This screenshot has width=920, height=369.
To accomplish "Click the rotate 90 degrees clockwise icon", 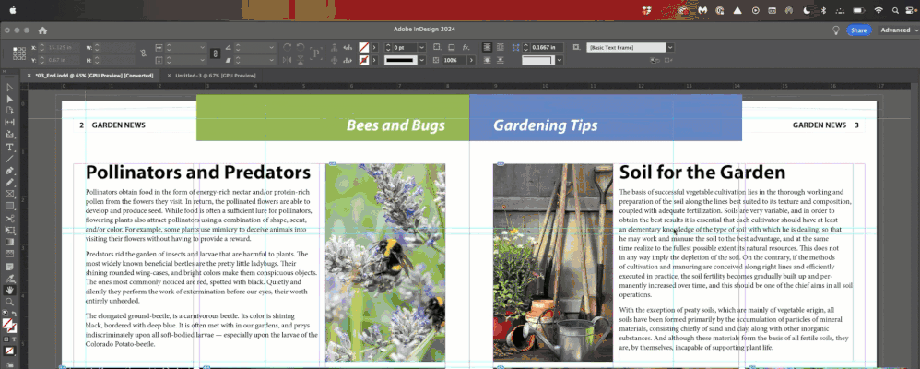I will coord(287,47).
